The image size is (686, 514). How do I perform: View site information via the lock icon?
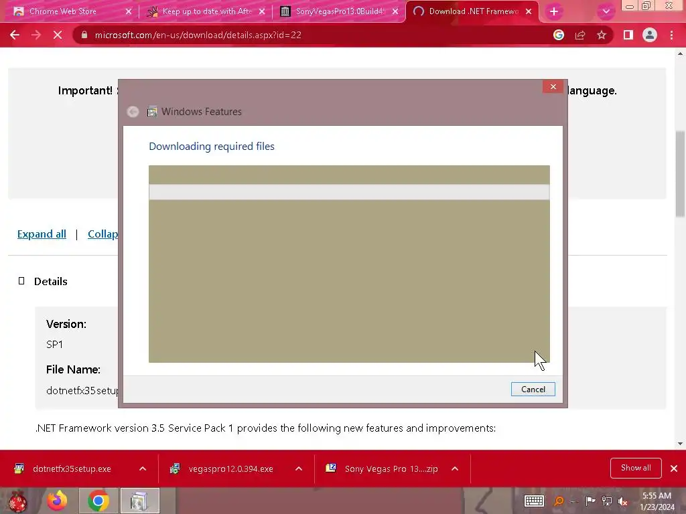click(x=84, y=35)
